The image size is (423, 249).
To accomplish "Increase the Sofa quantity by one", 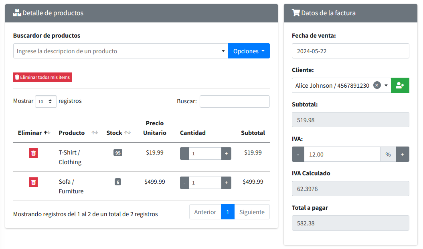I will click(x=226, y=183).
